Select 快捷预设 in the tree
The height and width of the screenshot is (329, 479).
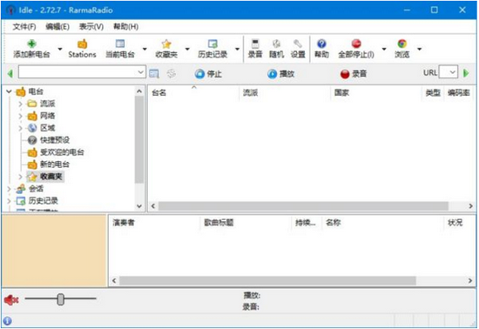55,140
